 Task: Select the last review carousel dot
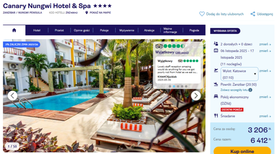click(186, 86)
